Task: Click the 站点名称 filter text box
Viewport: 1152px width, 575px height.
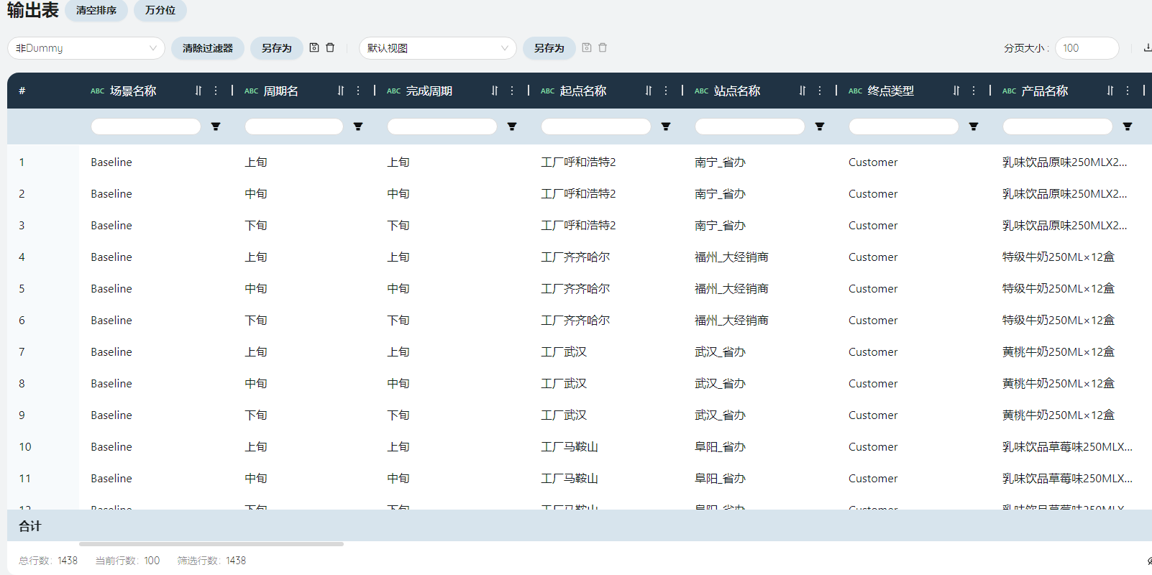Action: 749,126
